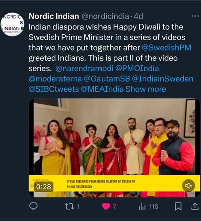Screen dimensions: 201x221
Task: Unlike the post via pink heart
Action: point(106,206)
